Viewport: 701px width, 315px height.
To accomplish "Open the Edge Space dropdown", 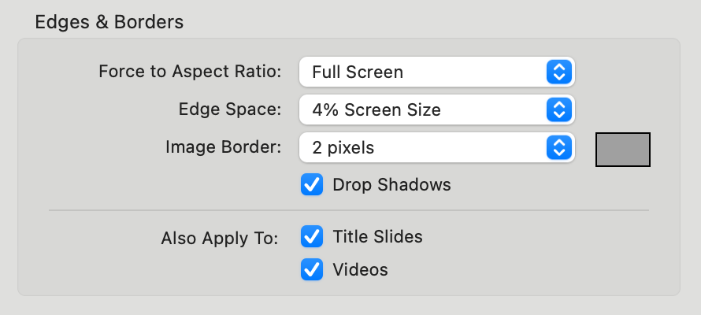I will click(x=436, y=109).
